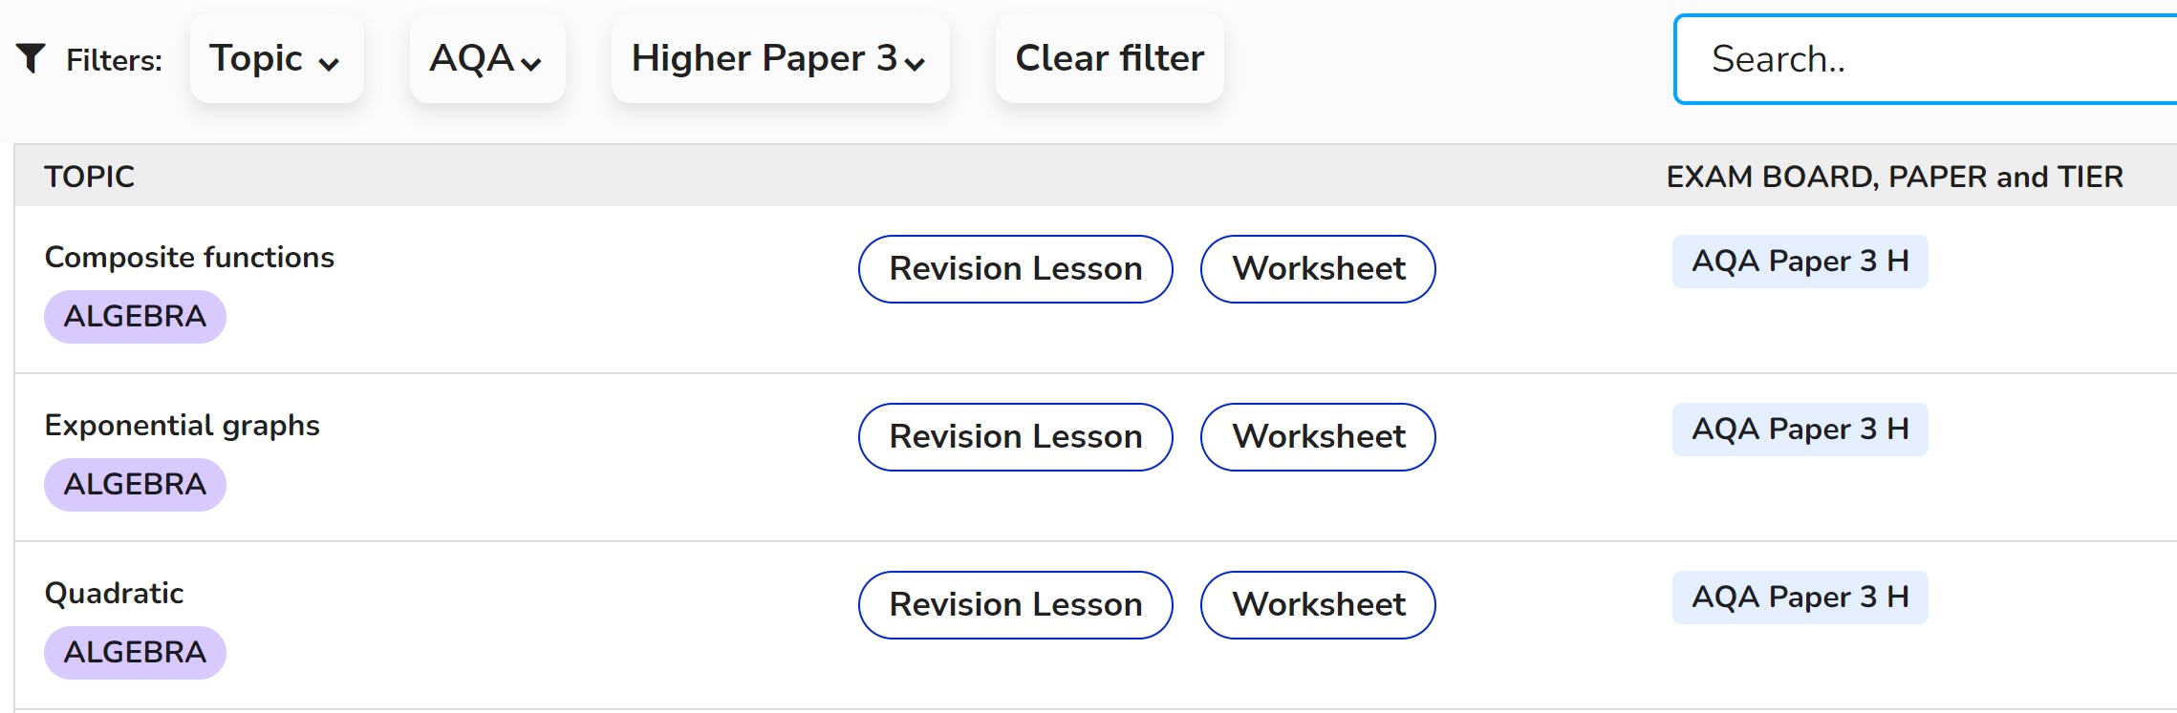The image size is (2177, 713).
Task: Open the Higher Paper 3 dropdown
Action: tap(779, 59)
